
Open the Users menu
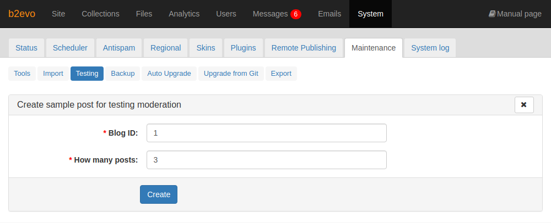[x=226, y=14]
